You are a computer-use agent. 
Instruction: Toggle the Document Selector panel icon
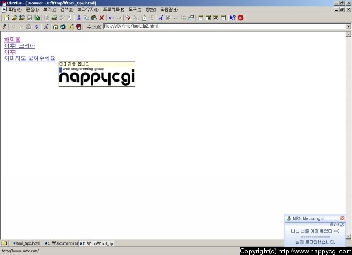(x=224, y=18)
